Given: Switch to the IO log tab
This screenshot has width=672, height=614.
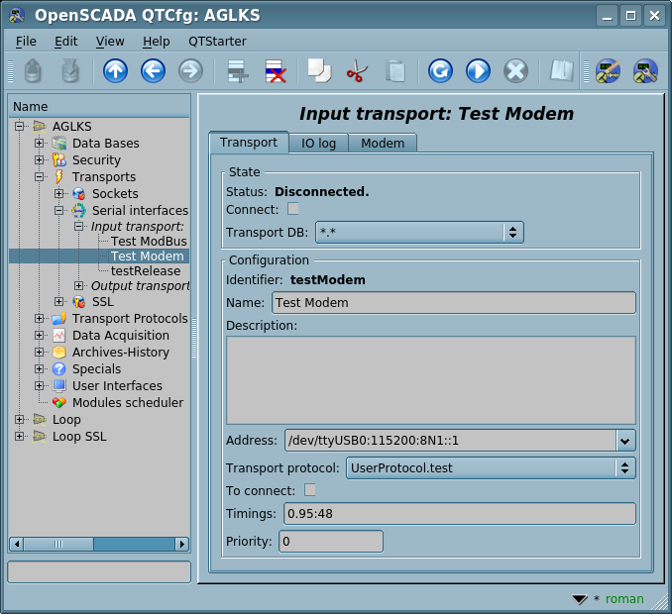Looking at the screenshot, I should 318,143.
